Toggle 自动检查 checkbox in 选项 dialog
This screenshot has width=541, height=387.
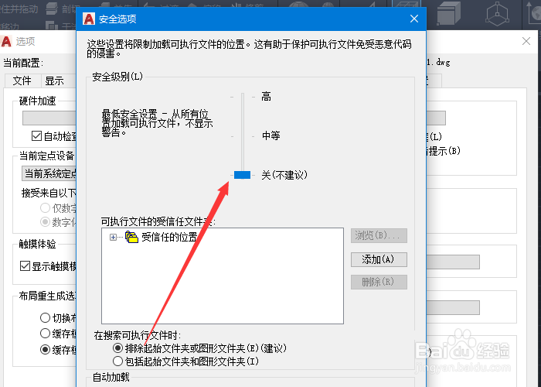coord(36,136)
